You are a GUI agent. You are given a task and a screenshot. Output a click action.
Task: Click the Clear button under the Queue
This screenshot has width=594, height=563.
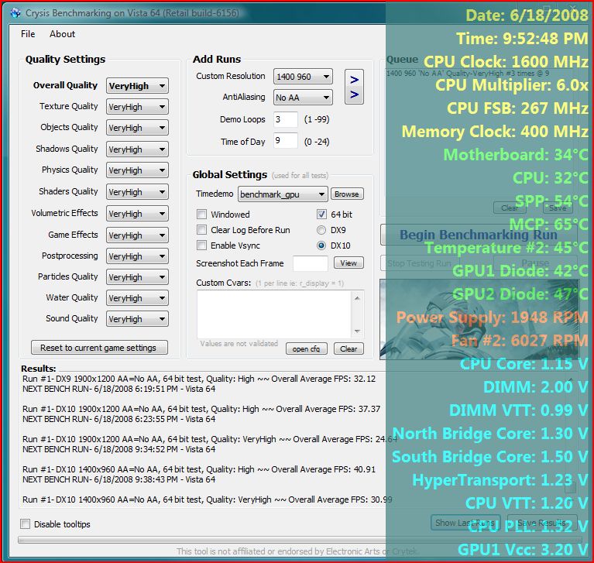(510, 208)
